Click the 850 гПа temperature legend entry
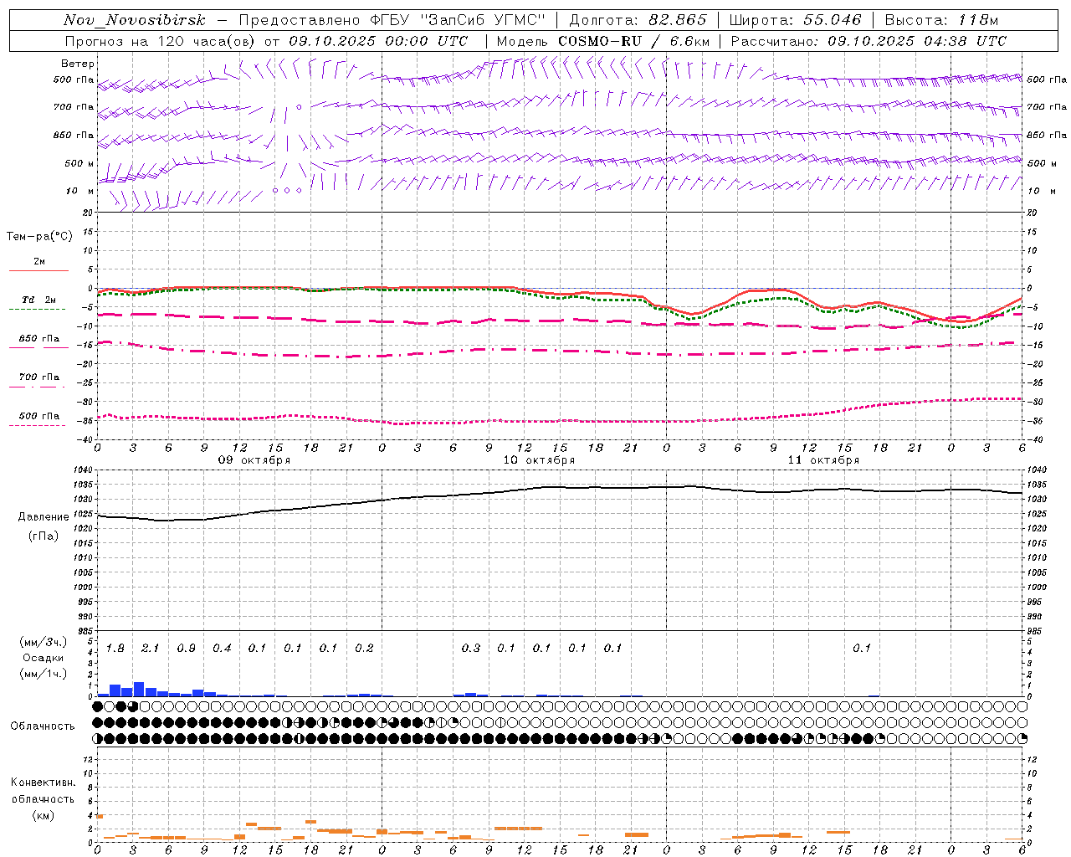This screenshot has height=857, width=1071. [39, 339]
